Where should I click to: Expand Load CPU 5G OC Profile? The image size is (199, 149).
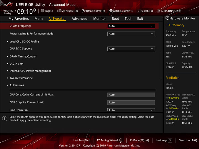click(24, 42)
